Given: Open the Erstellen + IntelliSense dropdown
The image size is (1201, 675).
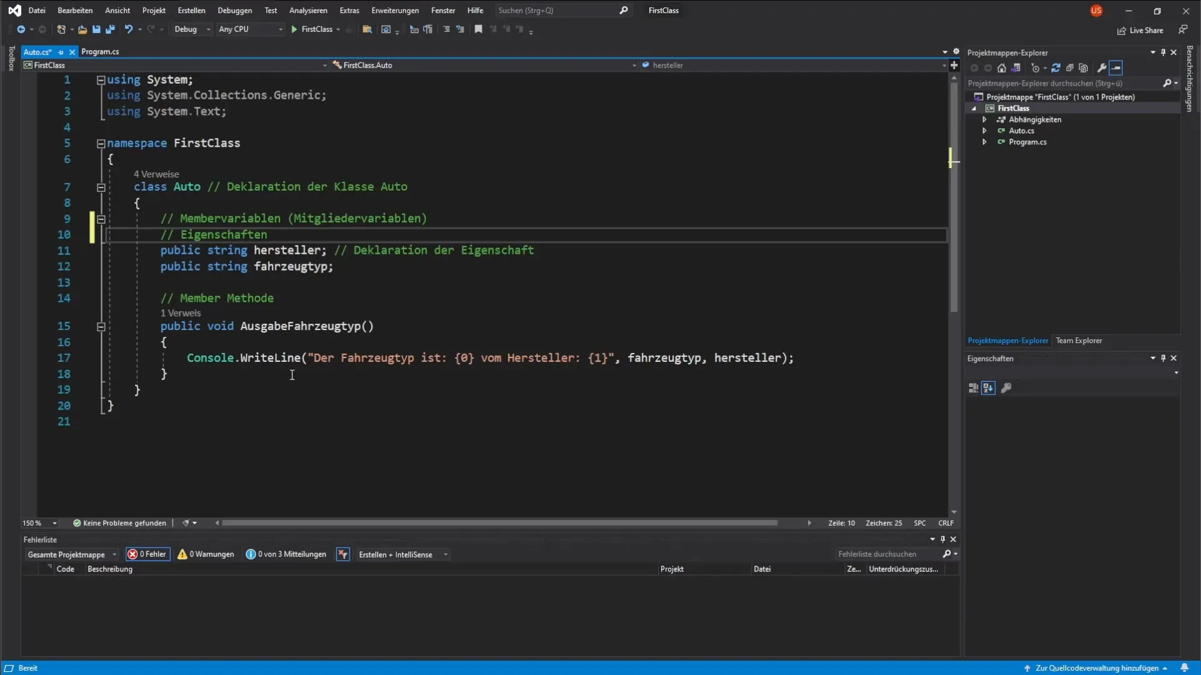Looking at the screenshot, I should click(402, 554).
